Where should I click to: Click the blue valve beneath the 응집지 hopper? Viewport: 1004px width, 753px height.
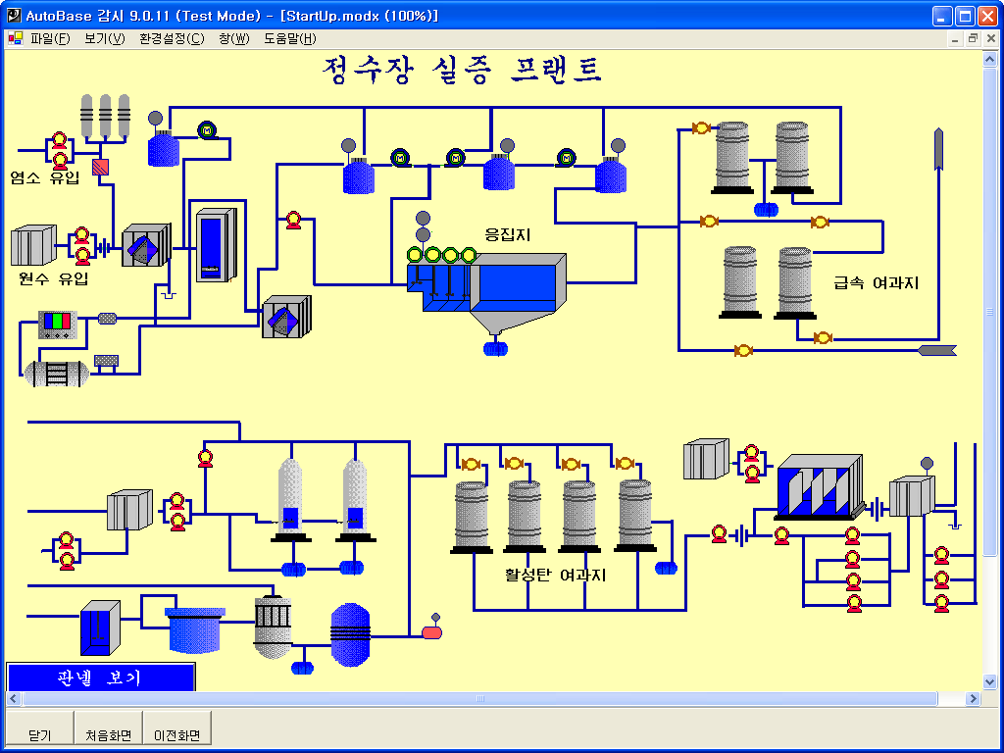496,348
